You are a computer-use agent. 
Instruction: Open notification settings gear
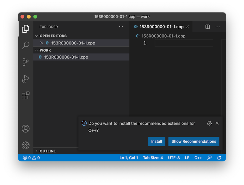209,123
